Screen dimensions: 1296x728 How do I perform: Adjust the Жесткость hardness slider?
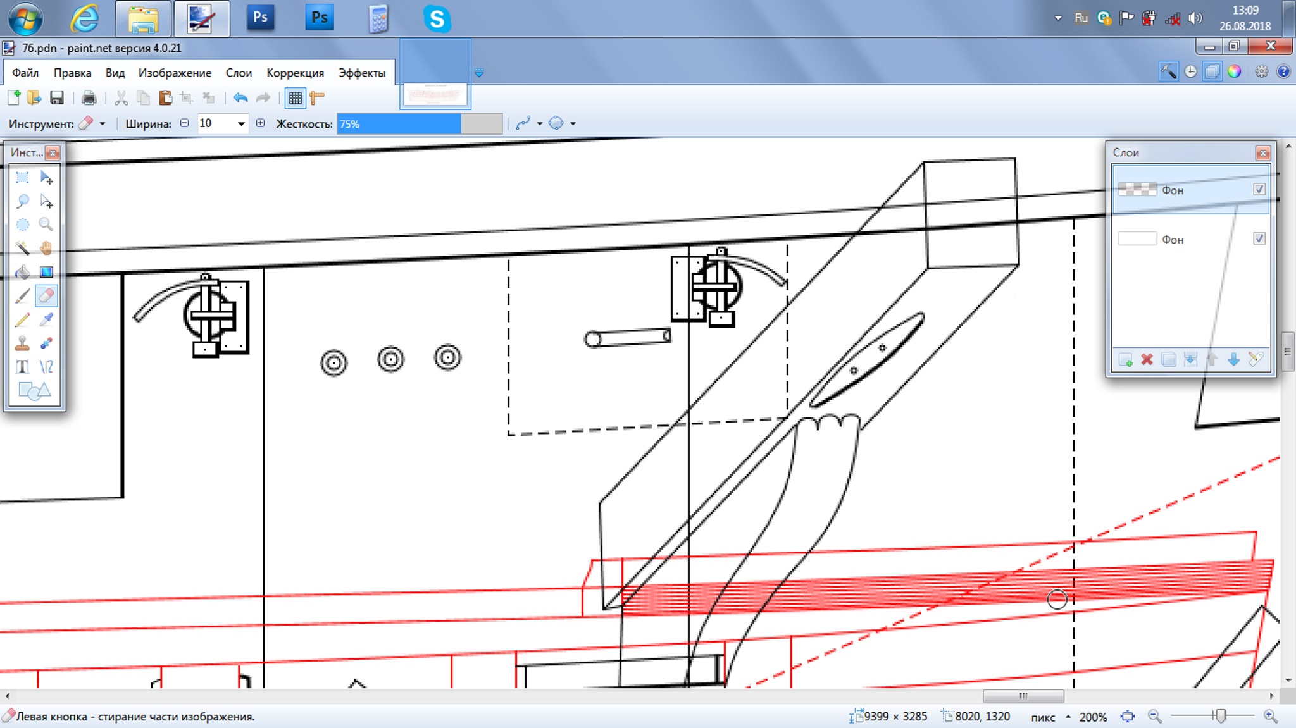420,124
